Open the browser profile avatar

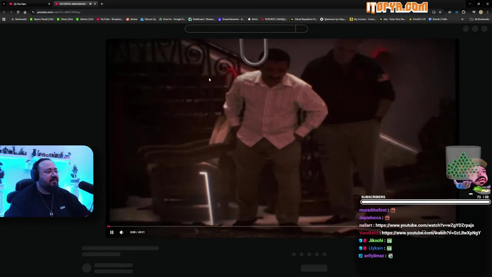coord(481,12)
